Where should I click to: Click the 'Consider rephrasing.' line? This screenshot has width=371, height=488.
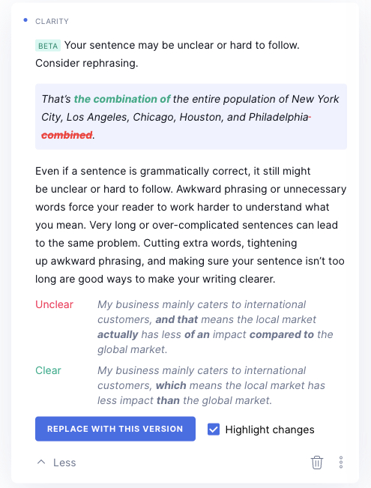[x=86, y=63]
